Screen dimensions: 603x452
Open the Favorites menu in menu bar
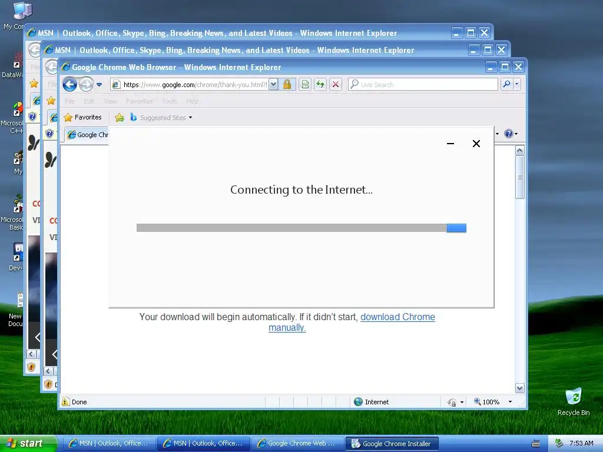tap(139, 101)
